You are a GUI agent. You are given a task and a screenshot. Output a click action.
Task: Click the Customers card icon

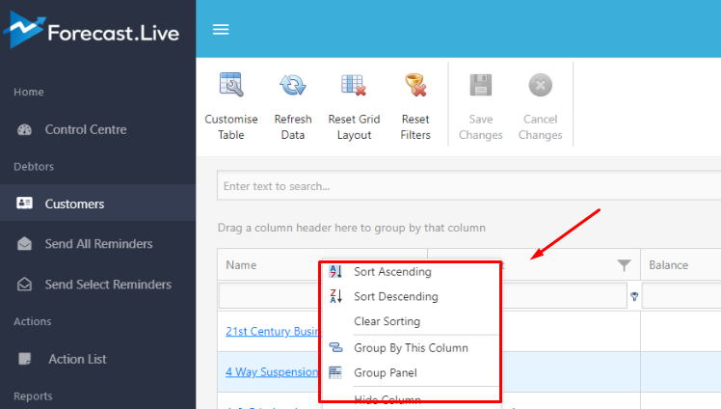[24, 203]
